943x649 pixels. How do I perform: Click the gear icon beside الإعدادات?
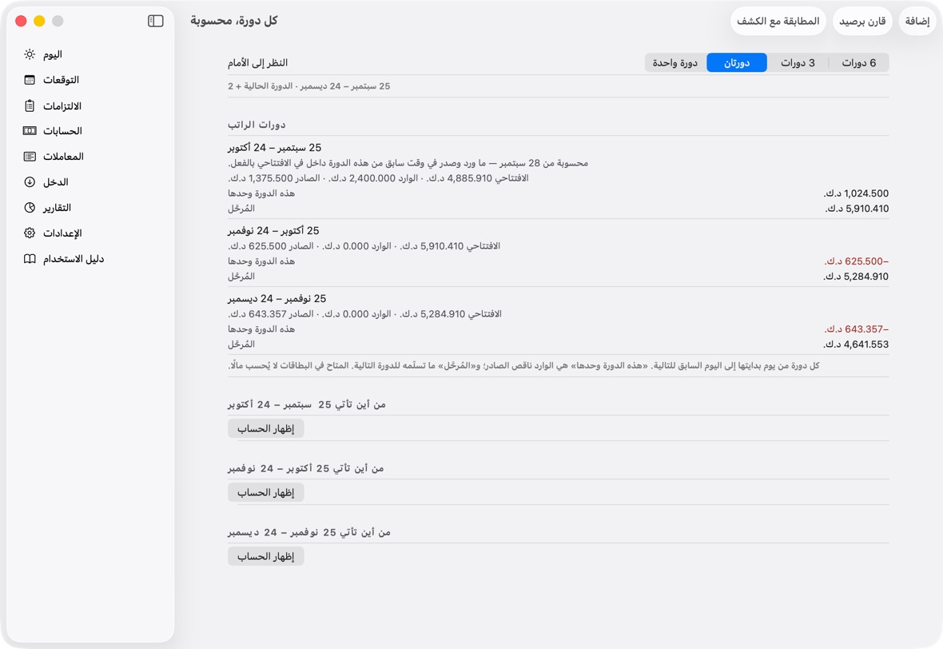click(x=30, y=233)
